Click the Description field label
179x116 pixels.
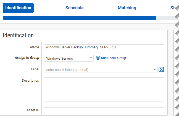click(30, 81)
